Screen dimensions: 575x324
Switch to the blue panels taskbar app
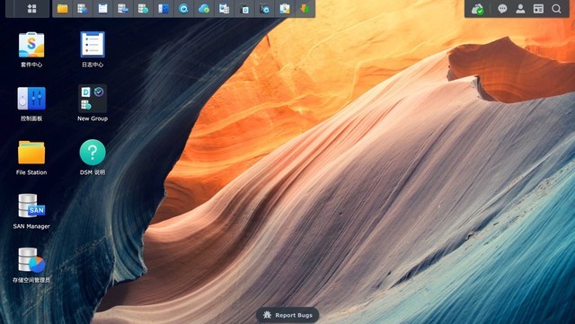click(164, 8)
